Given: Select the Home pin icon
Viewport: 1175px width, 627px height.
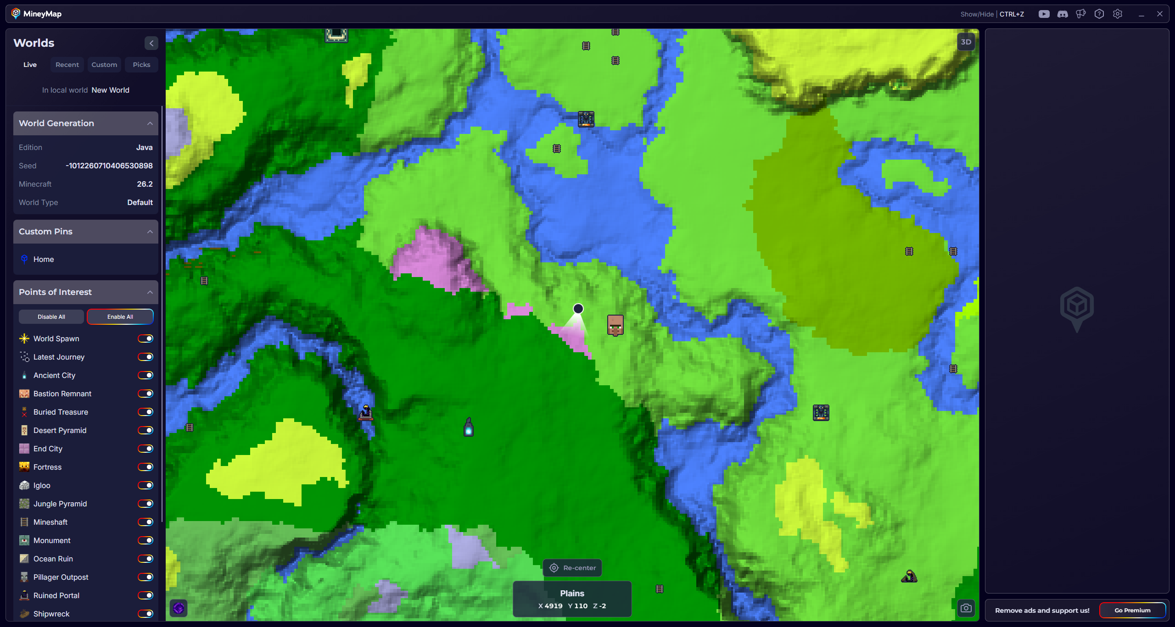Looking at the screenshot, I should click(x=24, y=259).
